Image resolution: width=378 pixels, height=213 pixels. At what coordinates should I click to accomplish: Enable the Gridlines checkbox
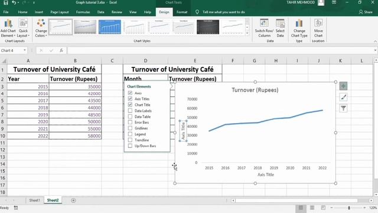[x=130, y=128]
